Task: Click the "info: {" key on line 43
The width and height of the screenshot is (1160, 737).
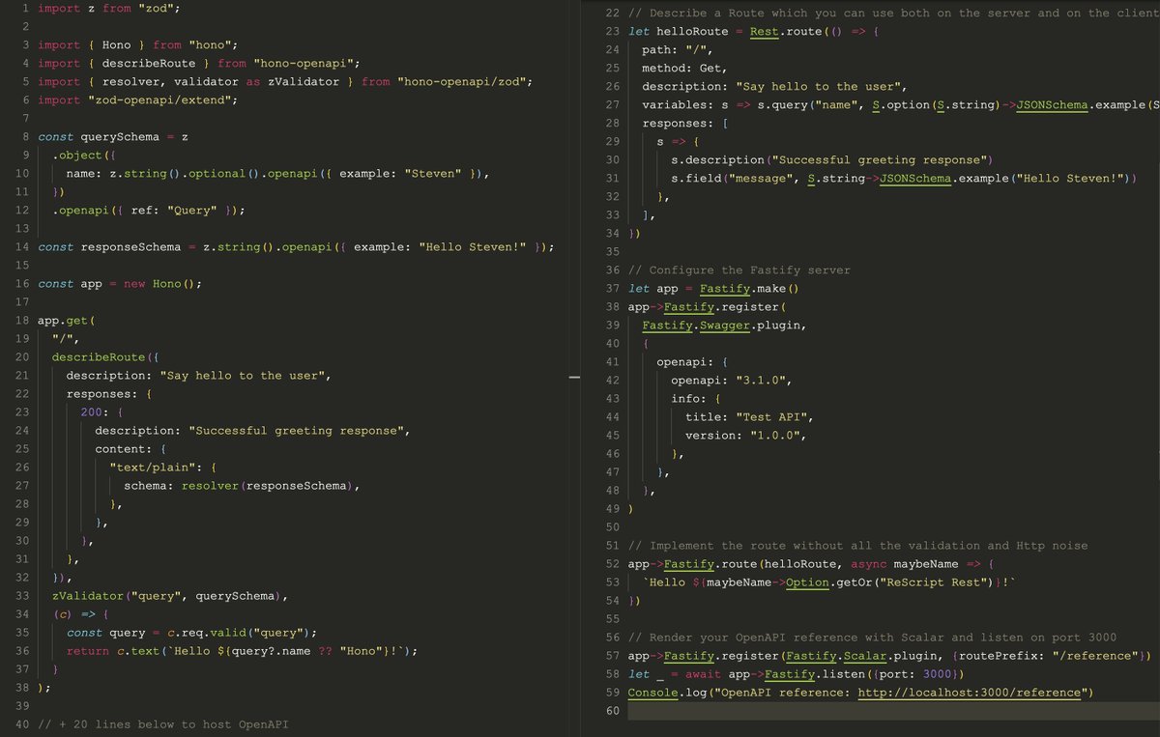Action: 696,398
